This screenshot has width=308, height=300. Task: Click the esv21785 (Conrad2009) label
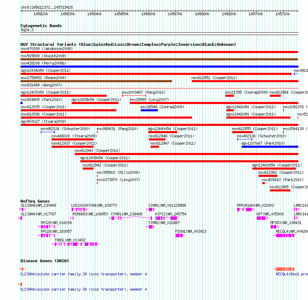click(x=247, y=92)
